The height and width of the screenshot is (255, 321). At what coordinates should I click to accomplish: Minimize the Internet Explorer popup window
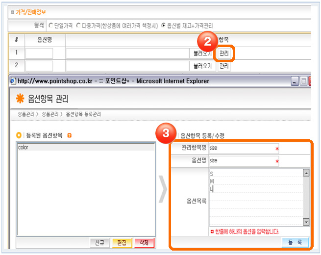(x=295, y=81)
